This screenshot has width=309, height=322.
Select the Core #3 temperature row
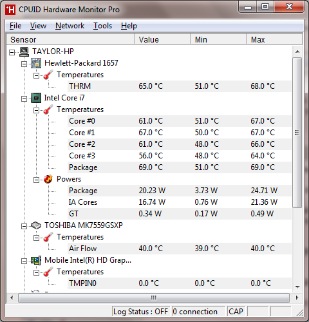coord(180,156)
